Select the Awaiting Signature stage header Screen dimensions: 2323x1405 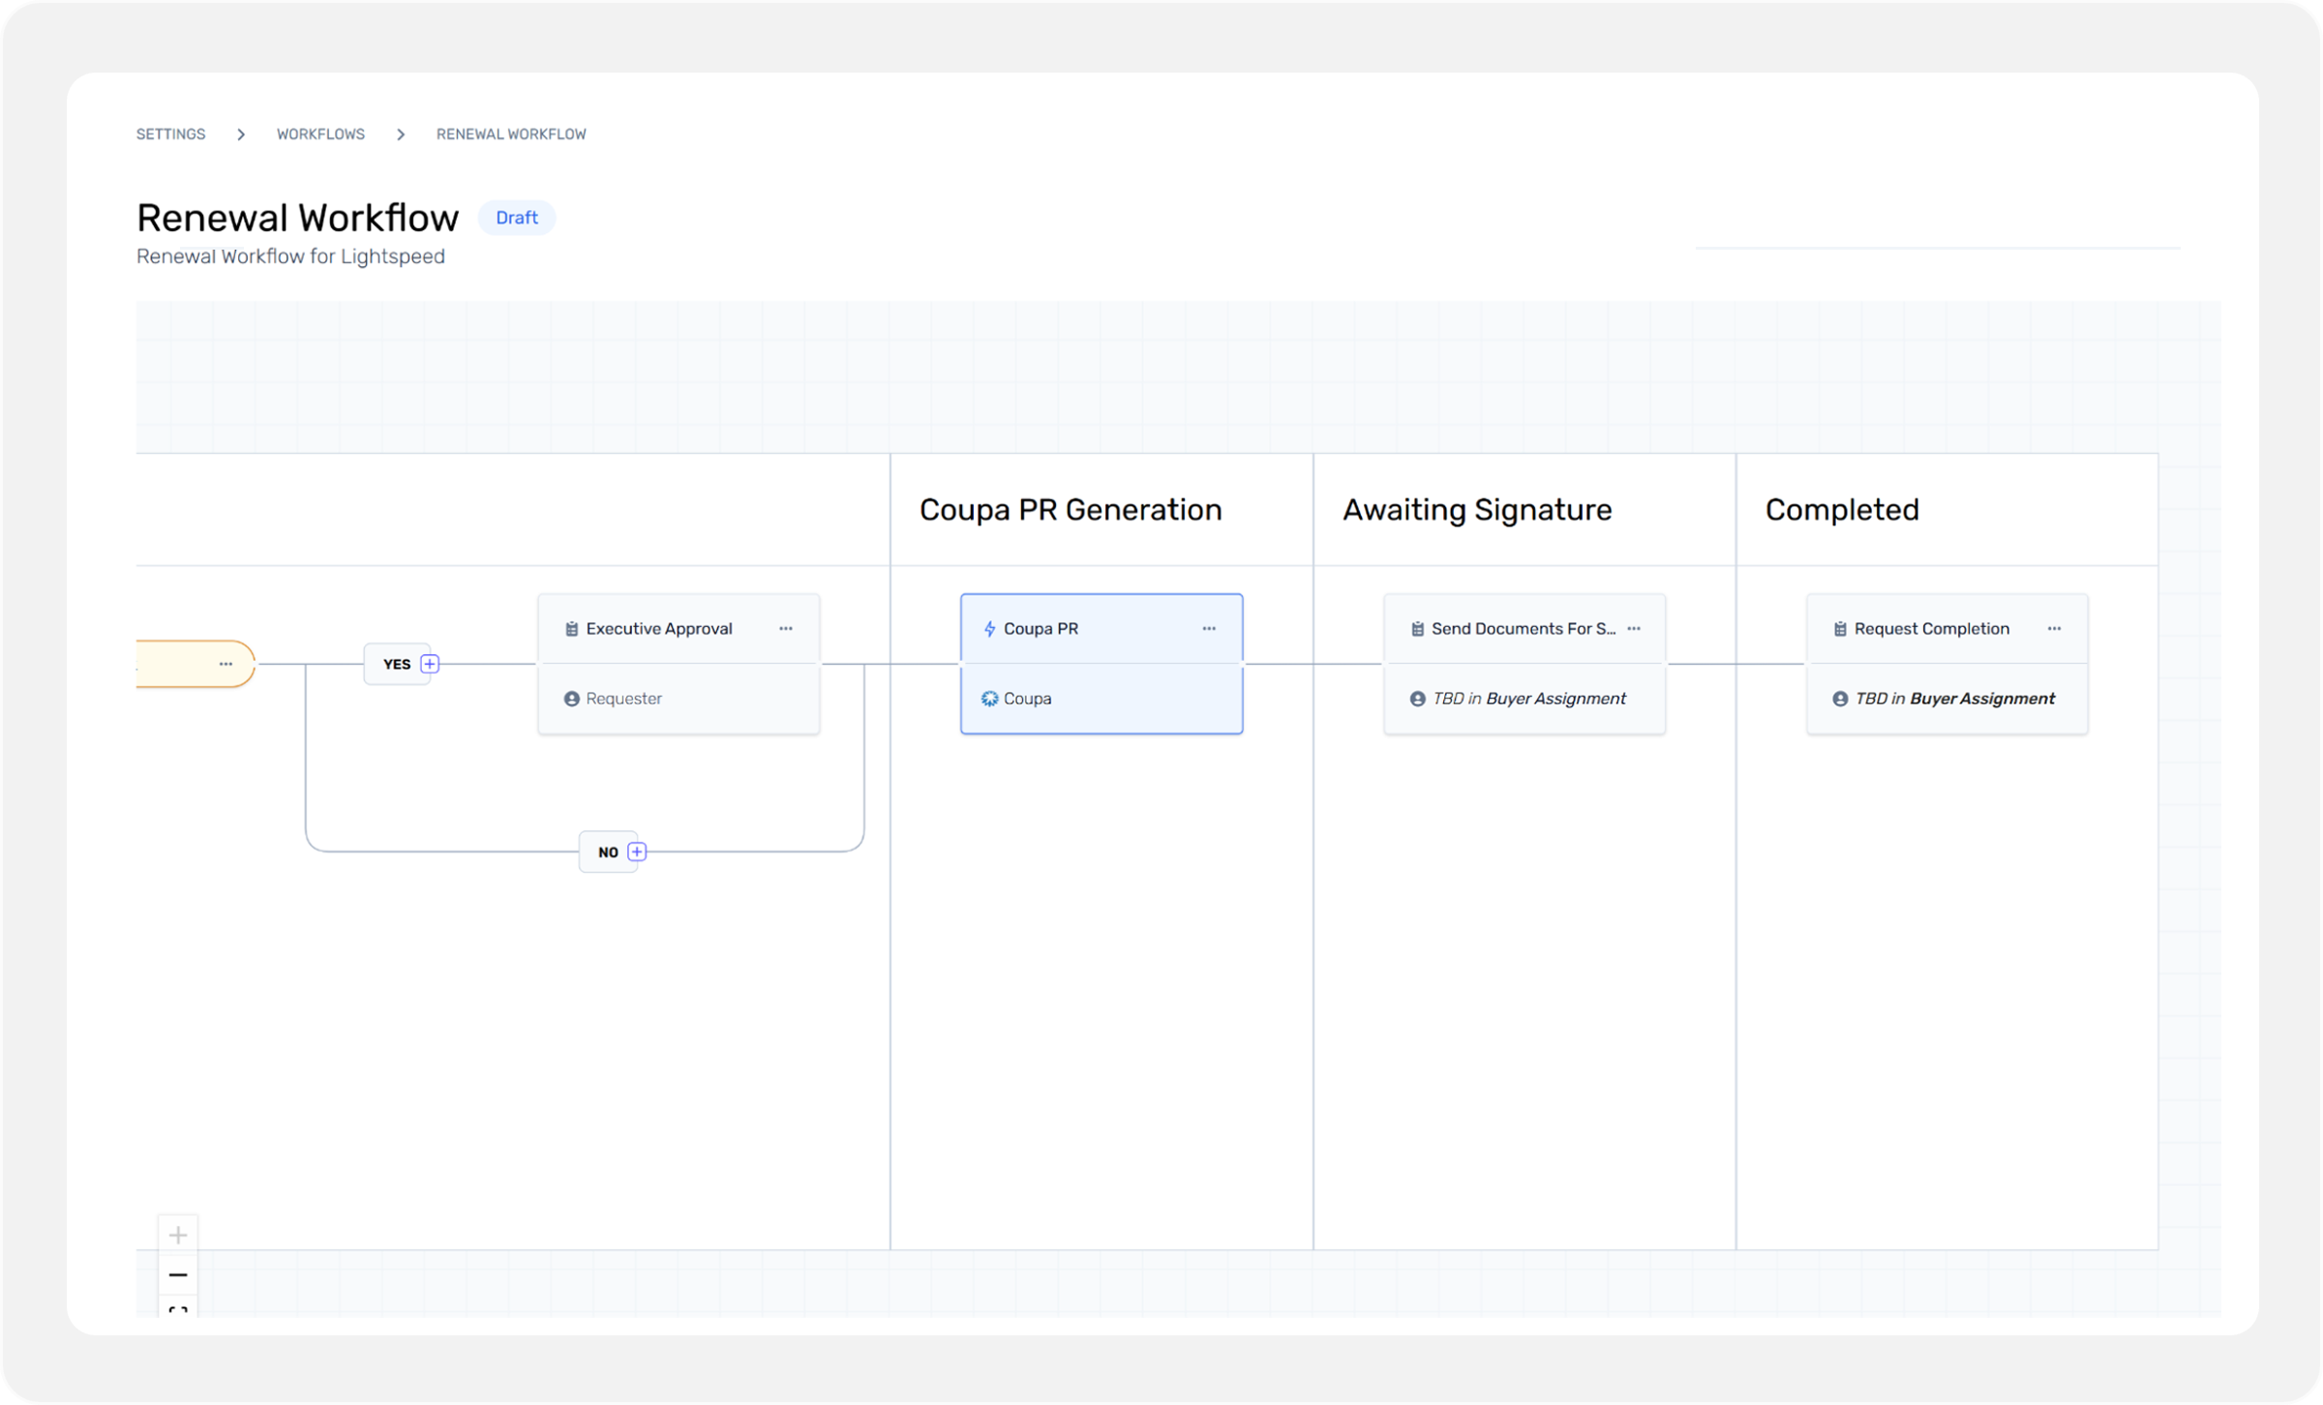click(1476, 510)
